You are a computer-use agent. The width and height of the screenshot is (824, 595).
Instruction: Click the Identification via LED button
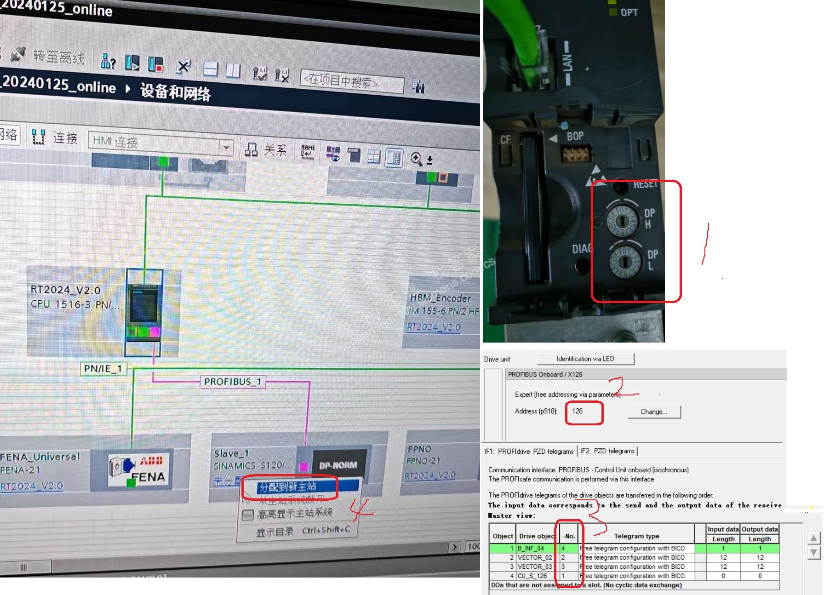[585, 359]
